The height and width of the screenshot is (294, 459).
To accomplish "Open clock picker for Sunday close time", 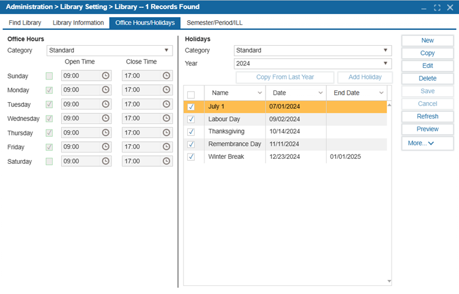I will click(166, 76).
